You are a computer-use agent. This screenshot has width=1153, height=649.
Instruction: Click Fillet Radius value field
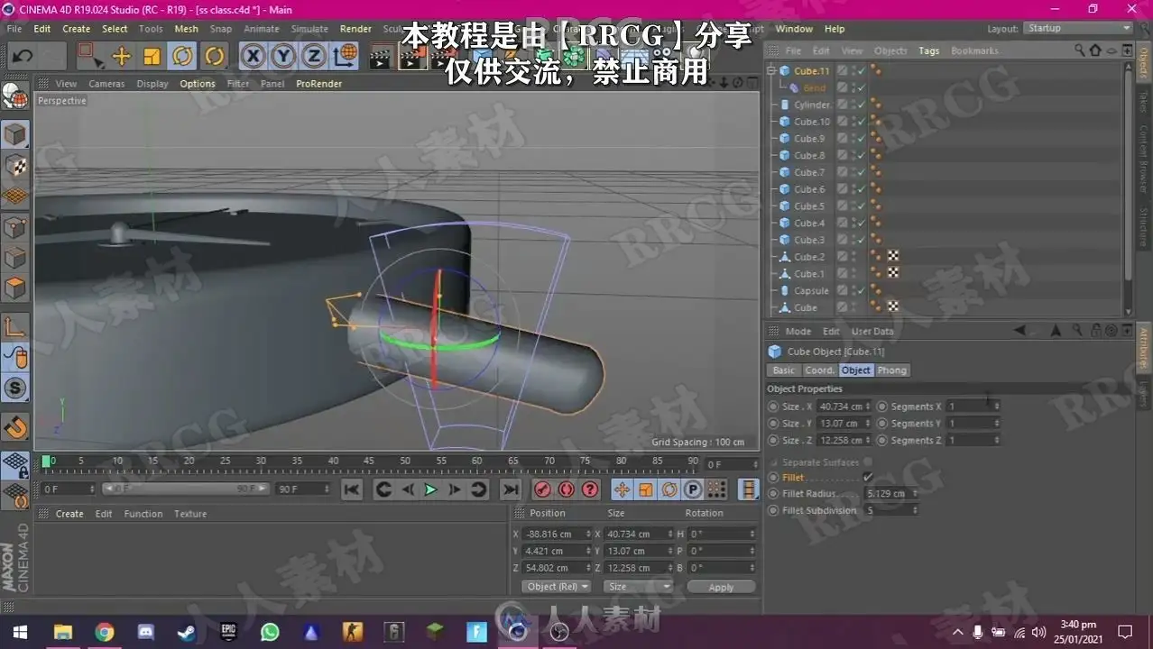click(888, 494)
